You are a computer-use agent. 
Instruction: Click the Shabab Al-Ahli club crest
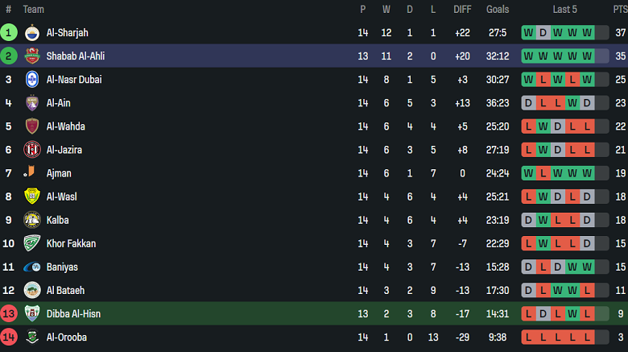click(31, 56)
